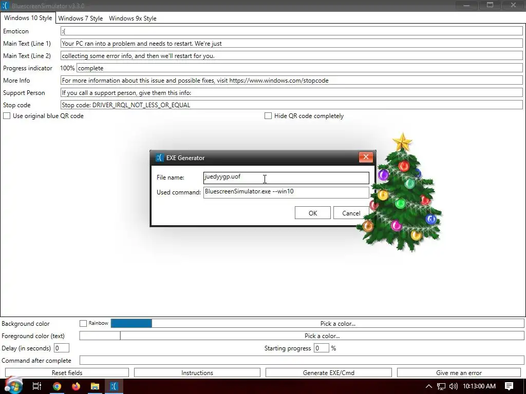Minimize the BluescreenSimulator window
Image resolution: width=526 pixels, height=394 pixels.
466,5
